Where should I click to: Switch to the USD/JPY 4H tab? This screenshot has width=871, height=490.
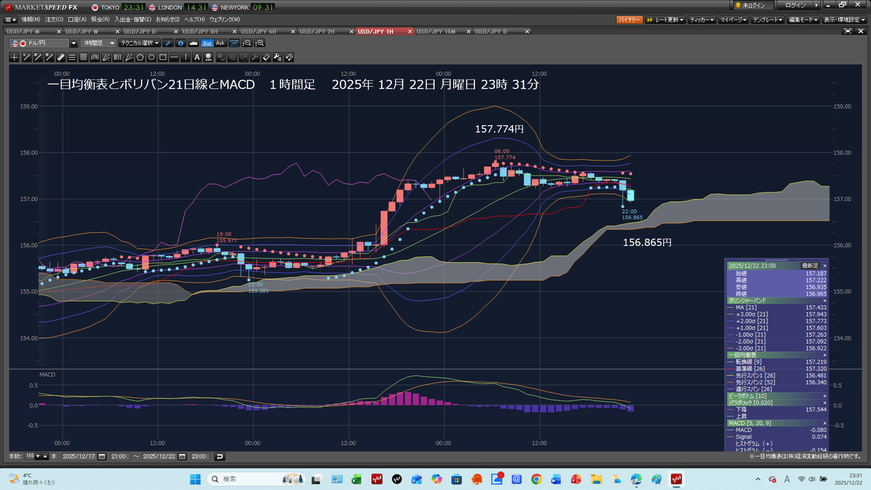[x=259, y=31]
